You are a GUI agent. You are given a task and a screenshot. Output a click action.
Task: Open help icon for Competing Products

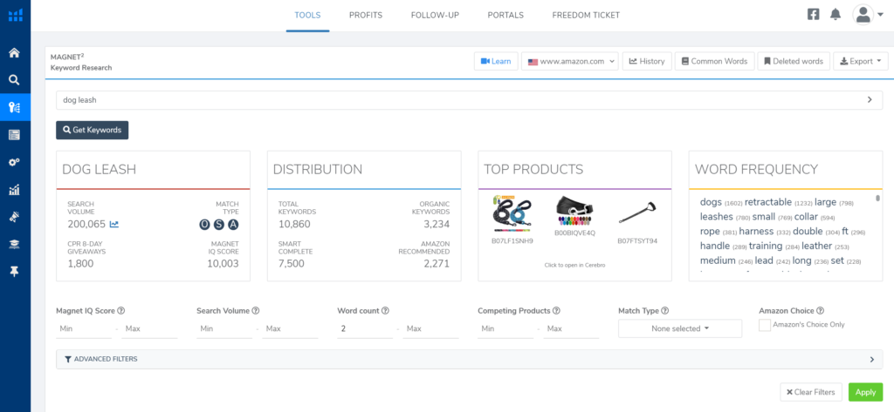pos(556,311)
